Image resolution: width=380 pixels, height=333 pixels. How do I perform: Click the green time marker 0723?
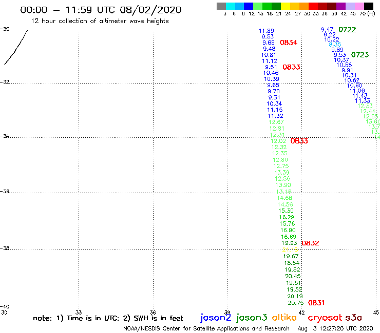(x=360, y=55)
